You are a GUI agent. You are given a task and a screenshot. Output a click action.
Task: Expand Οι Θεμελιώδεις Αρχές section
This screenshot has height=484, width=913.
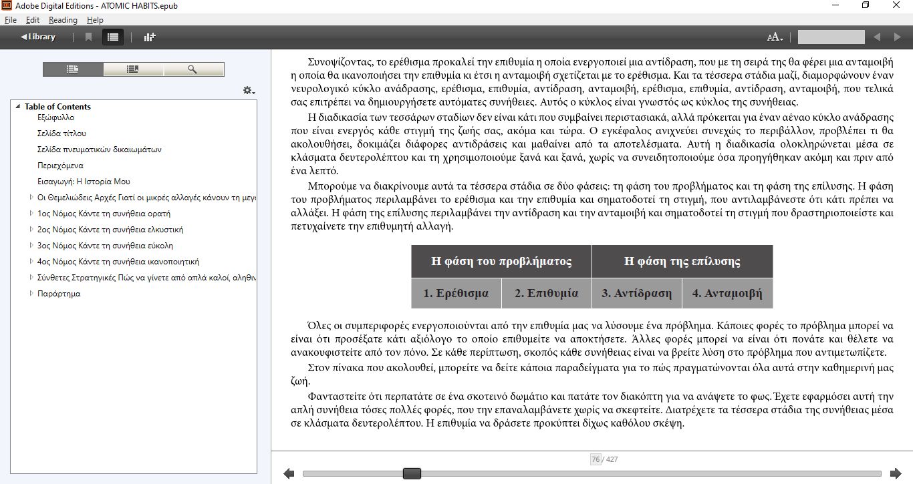point(31,198)
